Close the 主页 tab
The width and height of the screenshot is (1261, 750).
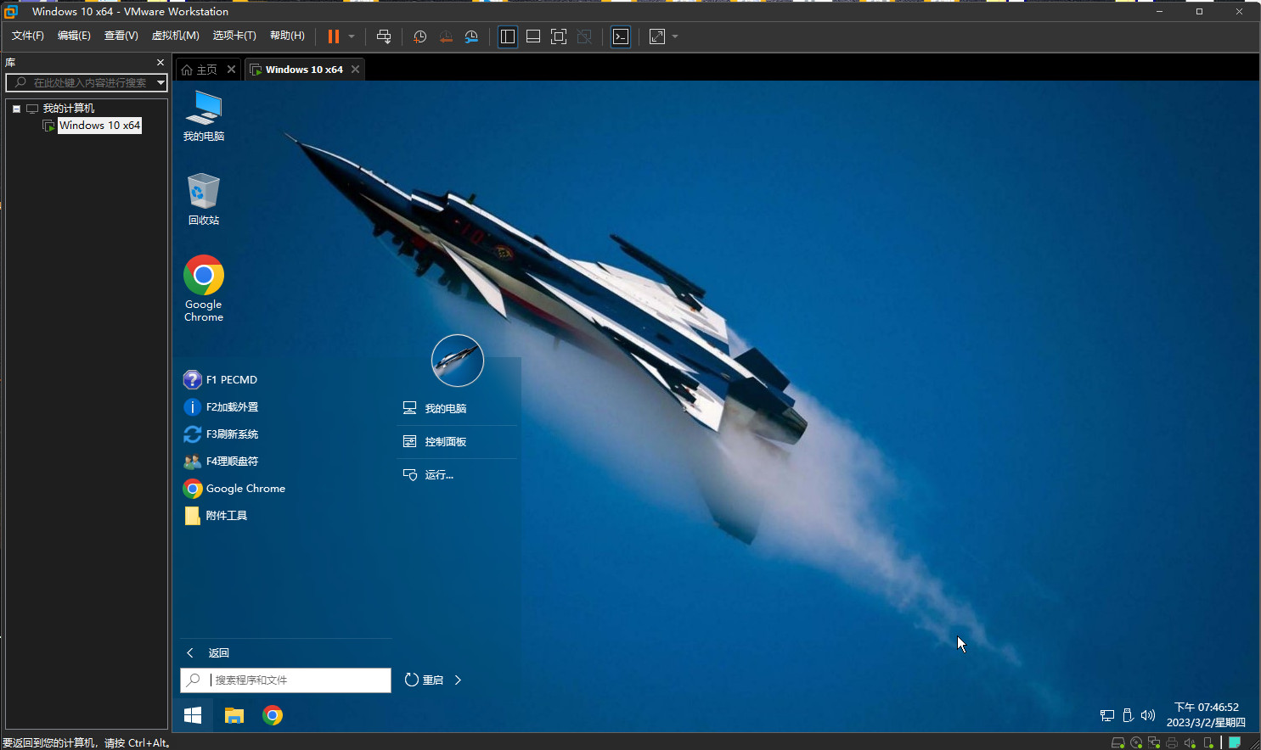(x=231, y=70)
